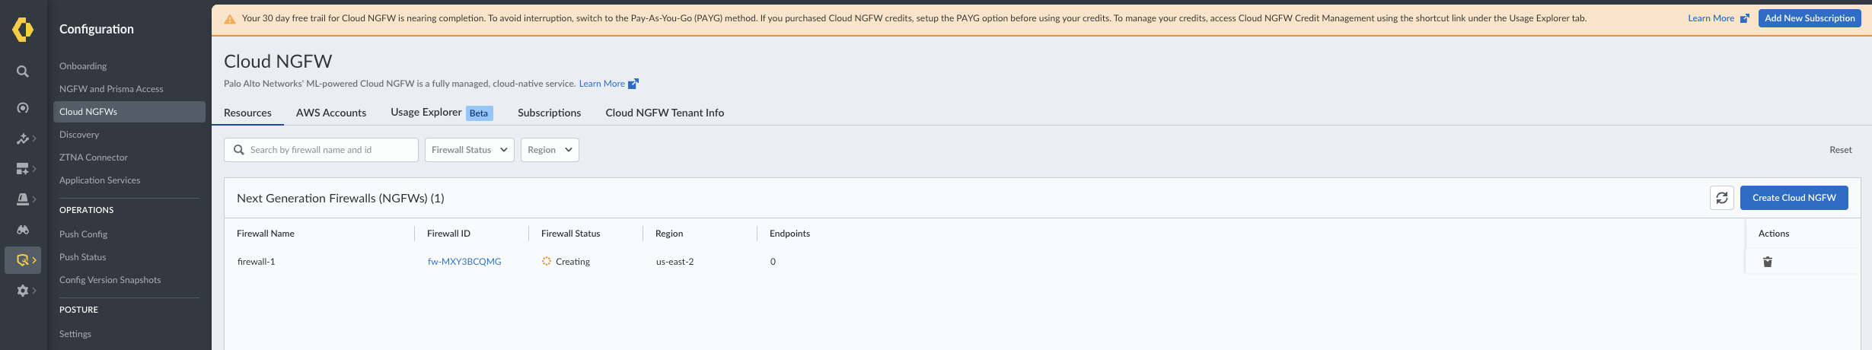The height and width of the screenshot is (350, 1872).
Task: Expand the Region filter dropdown
Action: [550, 150]
